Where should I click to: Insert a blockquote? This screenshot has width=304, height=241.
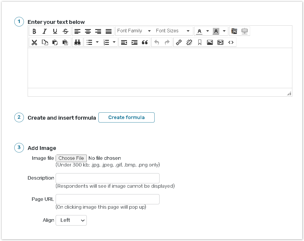click(145, 42)
